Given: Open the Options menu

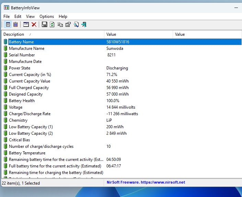Looking at the screenshot, I should tap(47, 17).
